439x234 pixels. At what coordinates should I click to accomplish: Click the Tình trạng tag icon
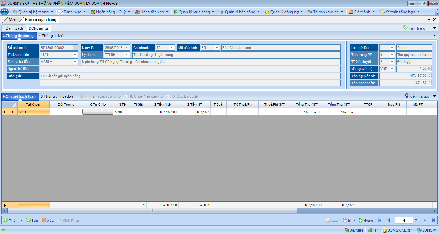click(x=406, y=28)
